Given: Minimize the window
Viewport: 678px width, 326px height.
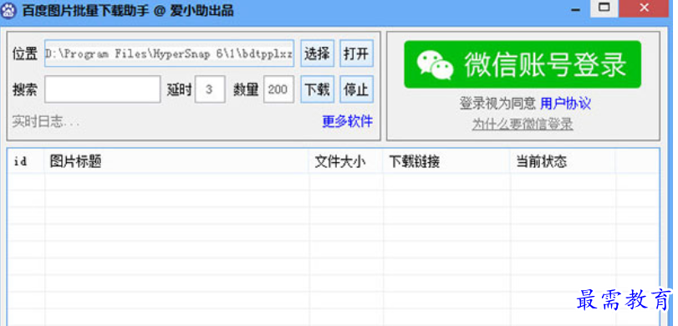Looking at the screenshot, I should click(x=574, y=8).
